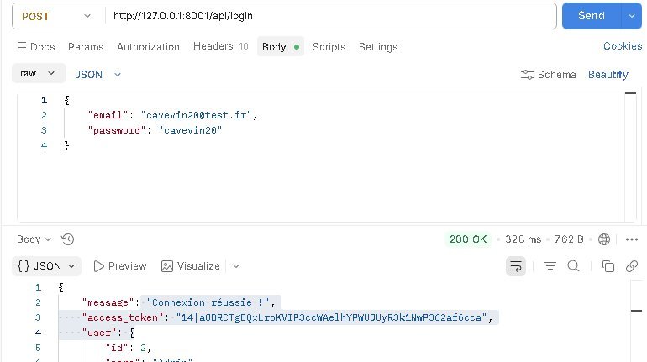Viewport: 647px width, 362px height.
Task: Click the Send request button
Action: click(x=592, y=16)
